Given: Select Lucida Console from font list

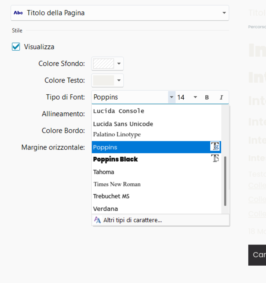Looking at the screenshot, I should (x=119, y=111).
